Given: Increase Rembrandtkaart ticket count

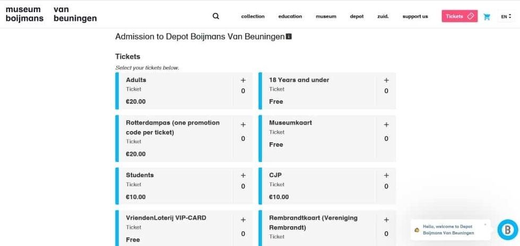Looking at the screenshot, I should click(386, 220).
